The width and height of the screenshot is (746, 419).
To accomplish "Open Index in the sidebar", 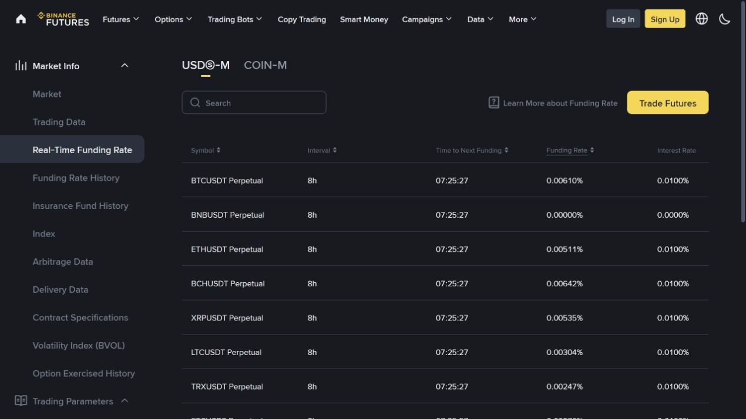I will click(x=44, y=234).
